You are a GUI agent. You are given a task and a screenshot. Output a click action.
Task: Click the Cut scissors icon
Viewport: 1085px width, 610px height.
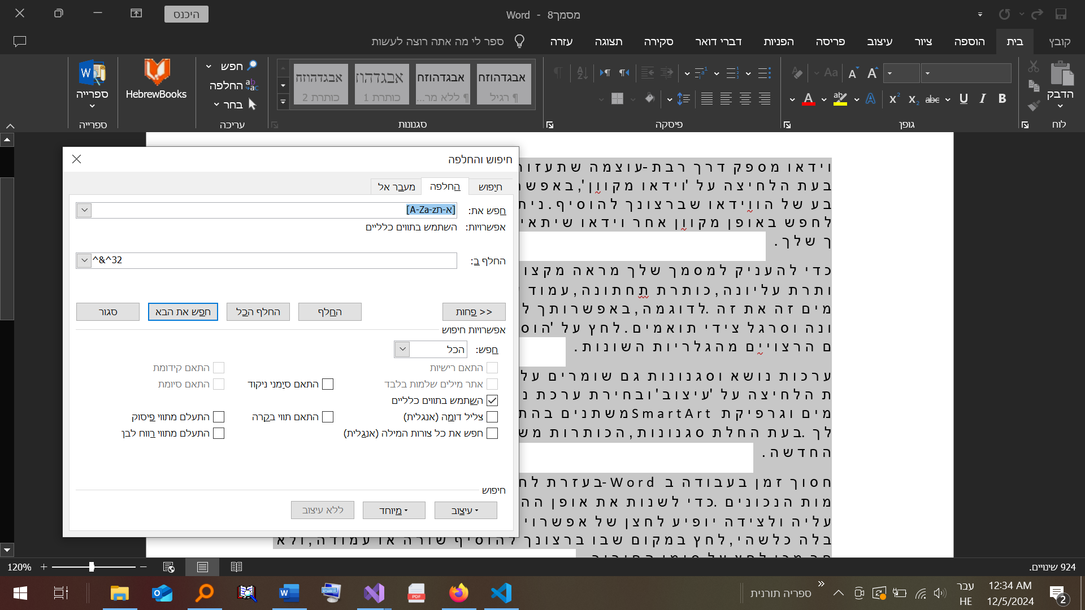point(1034,67)
